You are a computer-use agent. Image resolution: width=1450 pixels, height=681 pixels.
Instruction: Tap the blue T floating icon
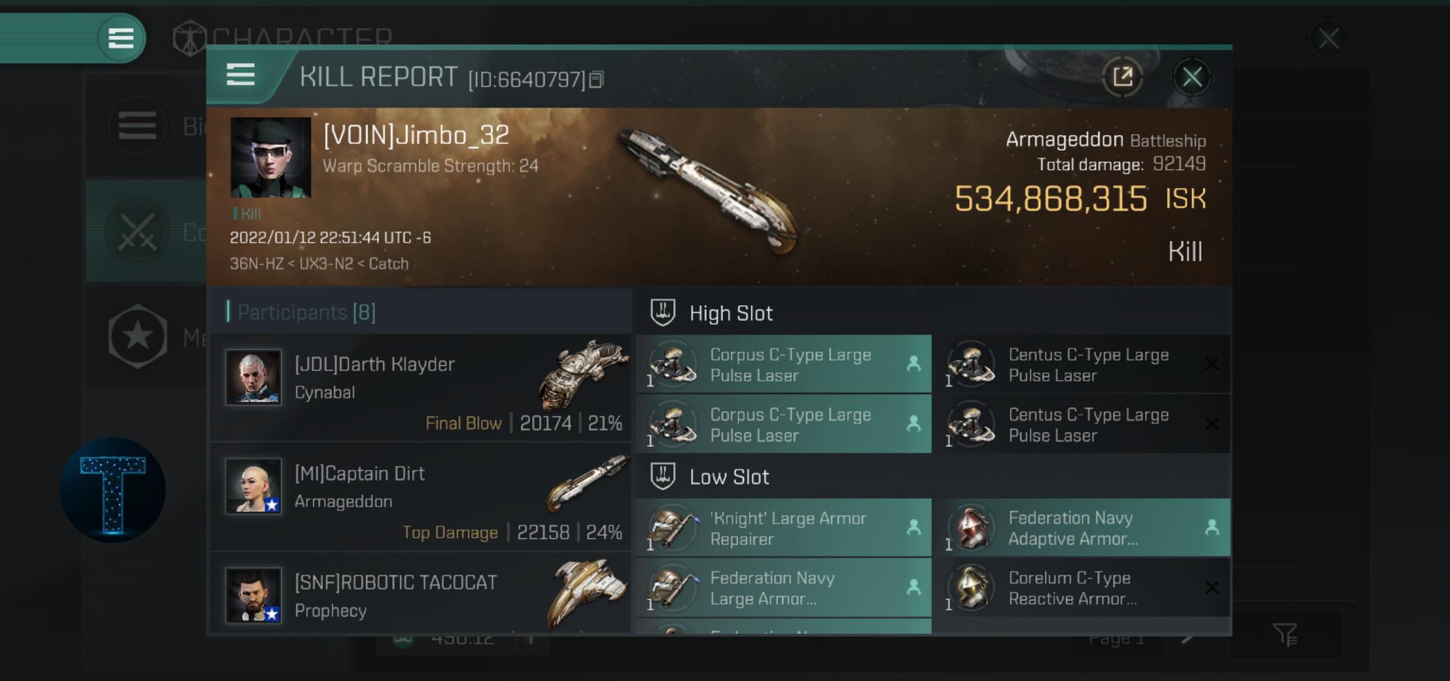[x=113, y=490]
